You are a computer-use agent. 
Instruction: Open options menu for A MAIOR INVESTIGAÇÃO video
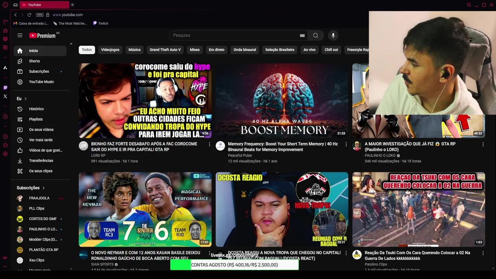483,145
